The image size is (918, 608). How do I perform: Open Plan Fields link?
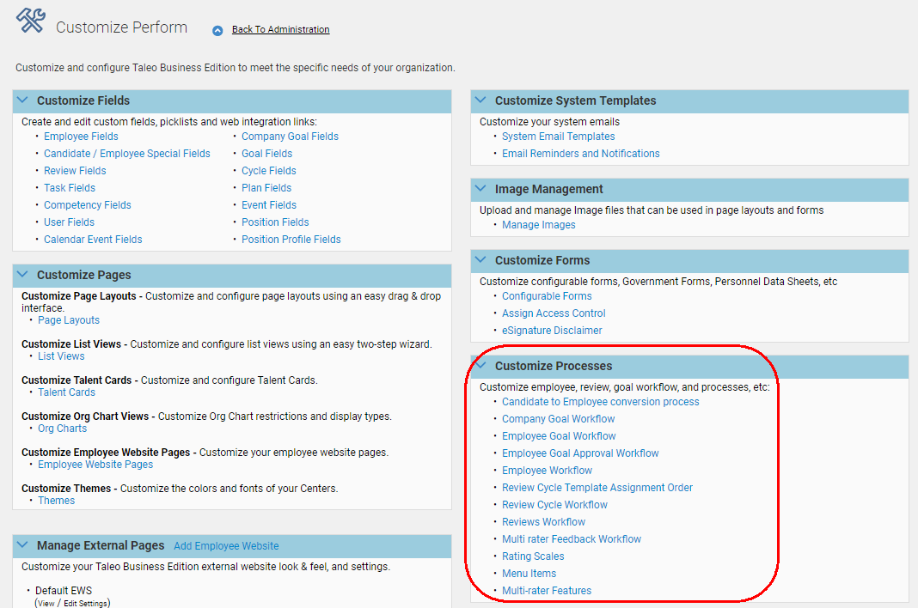pos(266,188)
